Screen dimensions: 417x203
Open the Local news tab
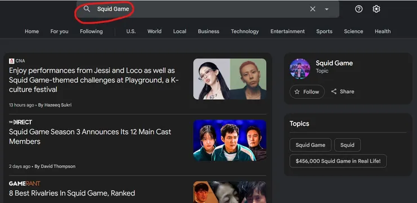pos(180,32)
